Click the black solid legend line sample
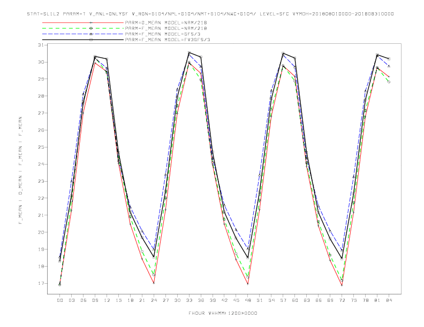The height and width of the screenshot is (327, 424). click(x=83, y=40)
